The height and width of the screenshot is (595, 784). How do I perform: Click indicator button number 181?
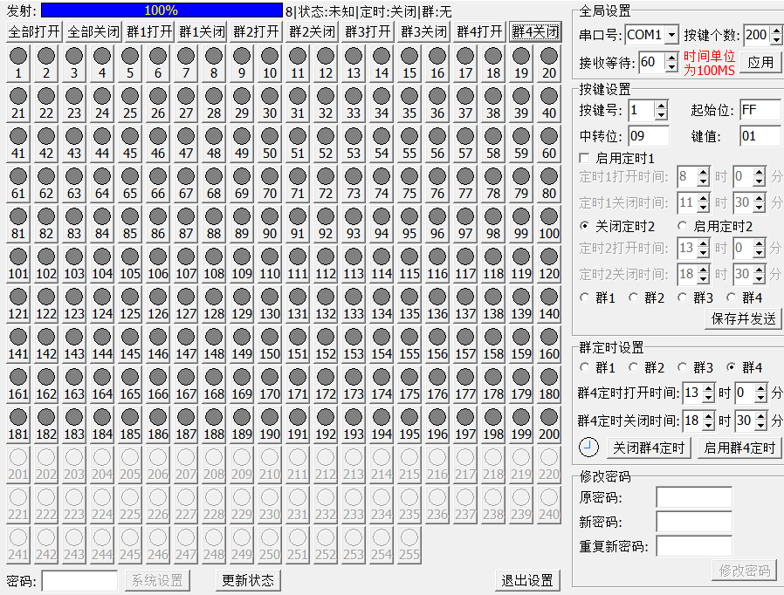18,425
